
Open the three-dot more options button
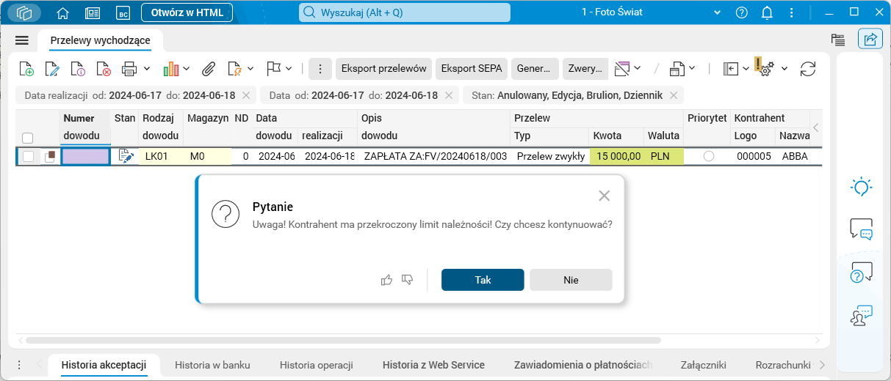(x=320, y=69)
